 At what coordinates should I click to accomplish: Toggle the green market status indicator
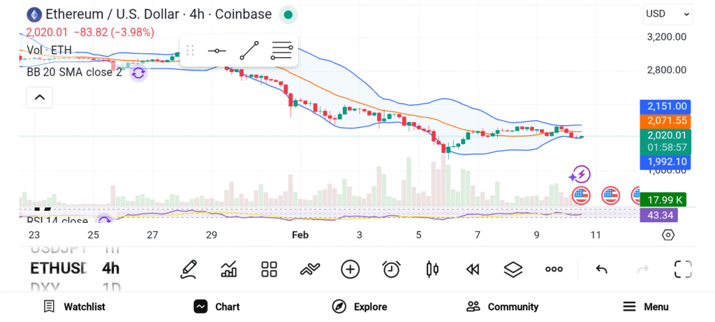(x=288, y=14)
